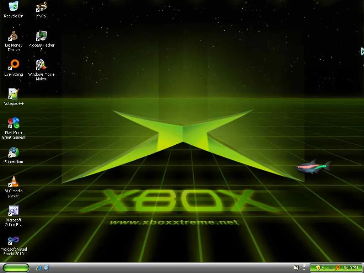364x273 pixels.
Task: Click the second blue quick launch icon
Action: tap(47, 268)
